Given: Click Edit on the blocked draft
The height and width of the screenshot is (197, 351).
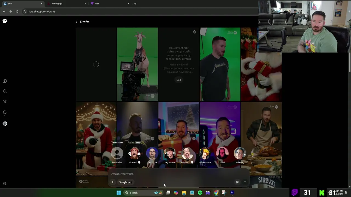Looking at the screenshot, I should coord(179,80).
